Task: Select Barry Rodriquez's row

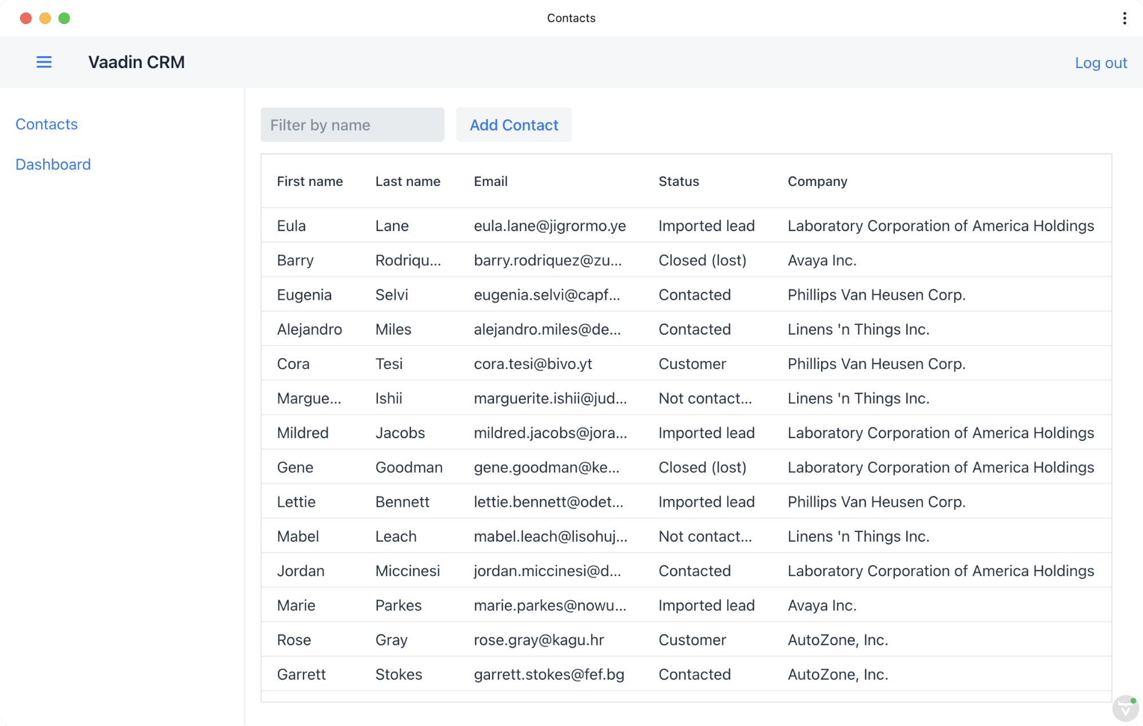Action: click(x=686, y=260)
